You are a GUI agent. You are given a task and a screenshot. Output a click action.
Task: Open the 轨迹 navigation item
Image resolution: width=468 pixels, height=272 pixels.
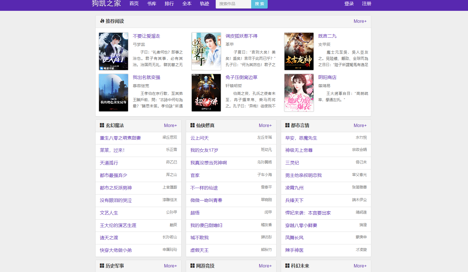click(x=205, y=4)
